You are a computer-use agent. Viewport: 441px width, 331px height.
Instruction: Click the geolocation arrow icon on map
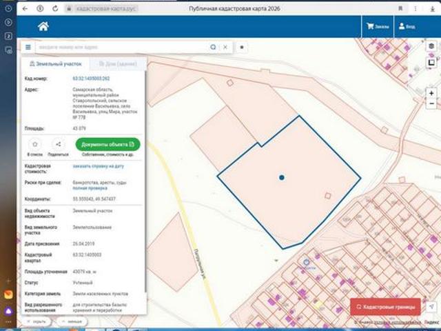pos(431,307)
